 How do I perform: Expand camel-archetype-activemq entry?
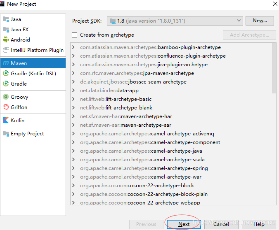pyautogui.click(x=73, y=134)
